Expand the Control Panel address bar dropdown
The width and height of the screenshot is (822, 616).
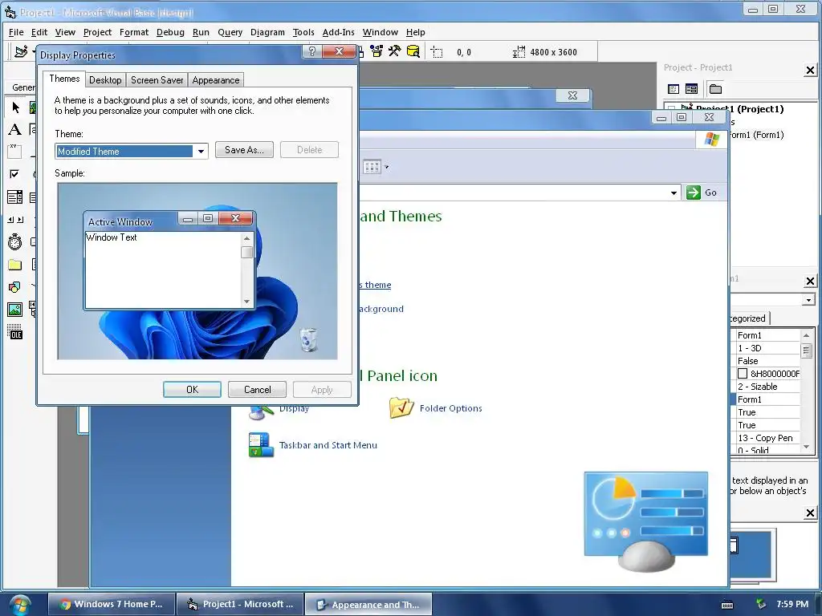pyautogui.click(x=673, y=192)
